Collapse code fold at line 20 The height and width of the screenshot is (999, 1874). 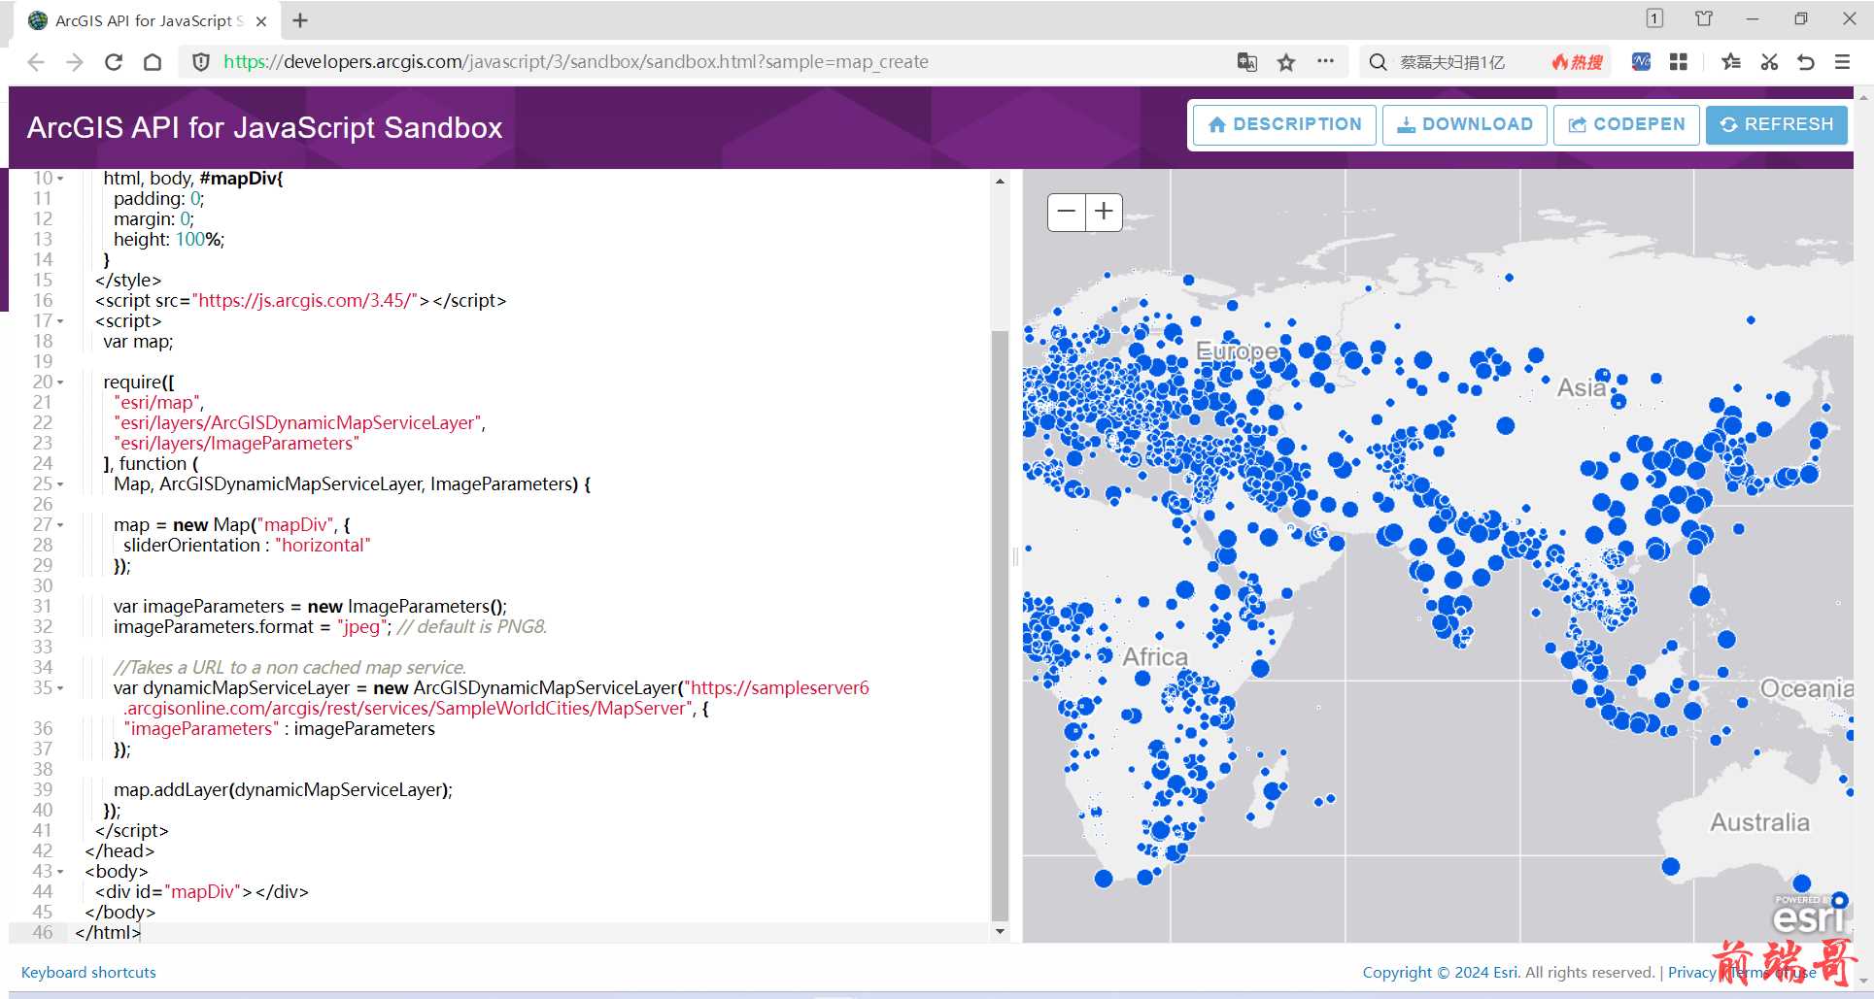[60, 383]
